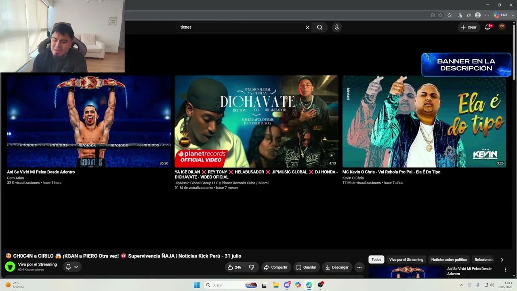Open the purple chat app with badge in the taskbar

[287, 285]
